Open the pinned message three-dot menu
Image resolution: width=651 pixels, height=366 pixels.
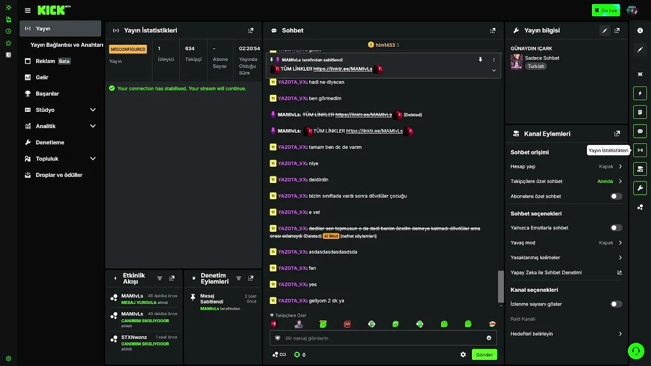(x=493, y=59)
